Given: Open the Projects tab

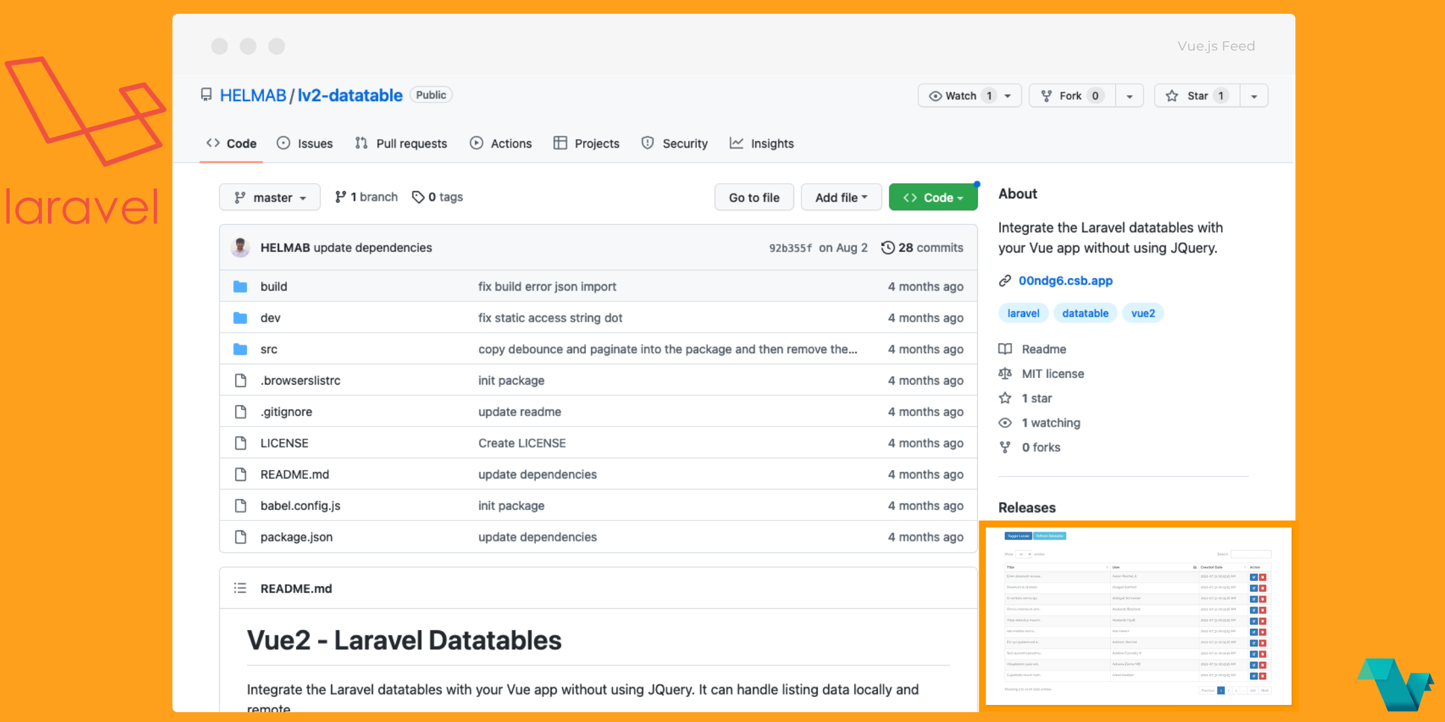Looking at the screenshot, I should pos(586,143).
